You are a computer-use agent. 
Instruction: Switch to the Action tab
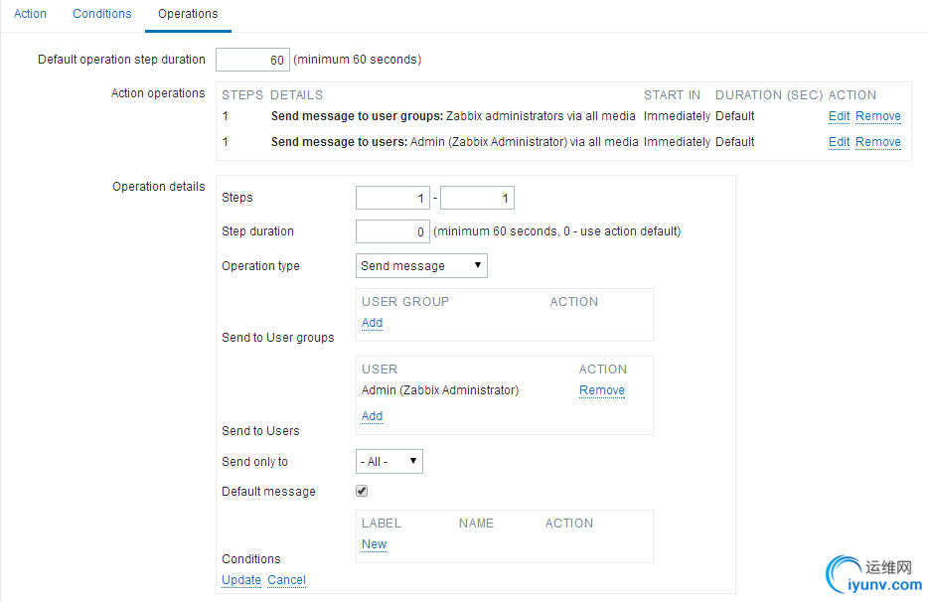(30, 14)
